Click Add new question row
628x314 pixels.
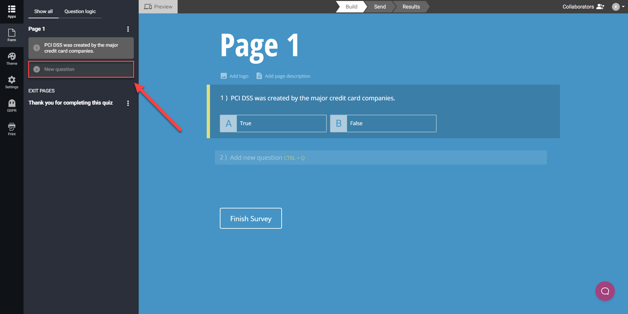coord(381,157)
